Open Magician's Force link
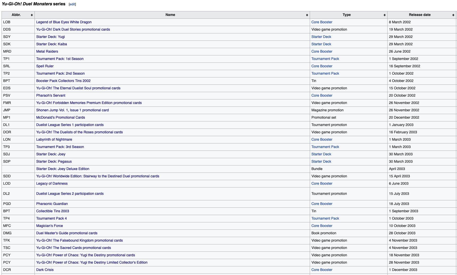Screen dimensions: 457x275 click(x=49, y=226)
